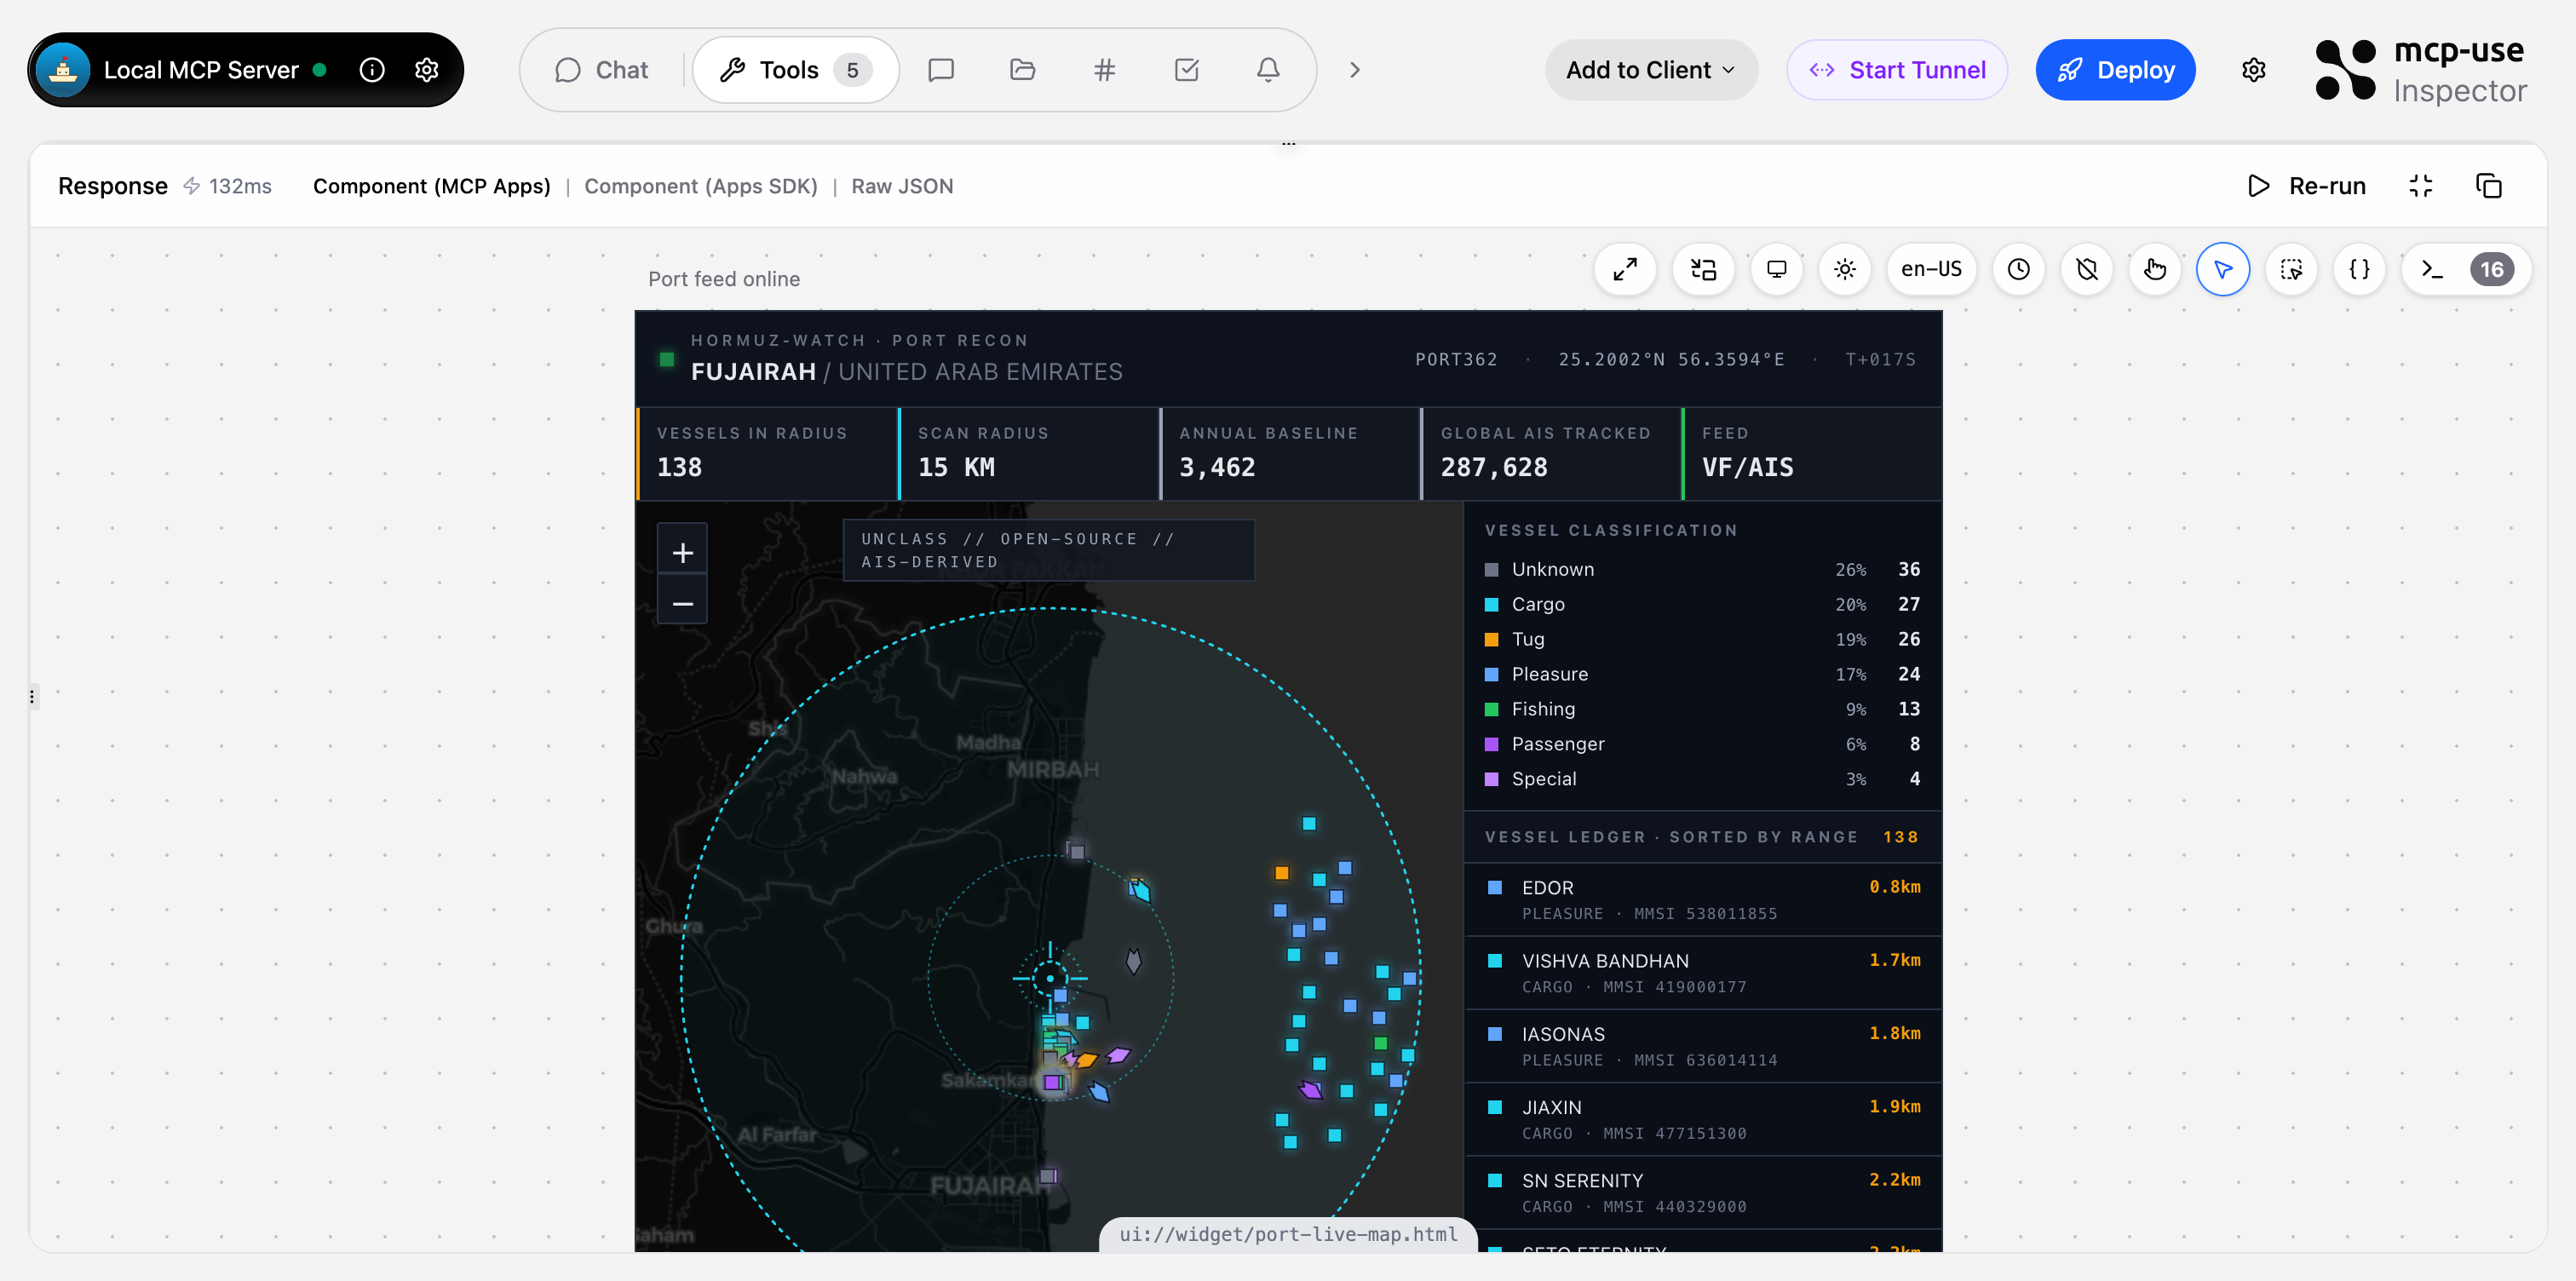Open the clock timezone icon
This screenshot has height=1281, width=2576.
tap(2018, 269)
